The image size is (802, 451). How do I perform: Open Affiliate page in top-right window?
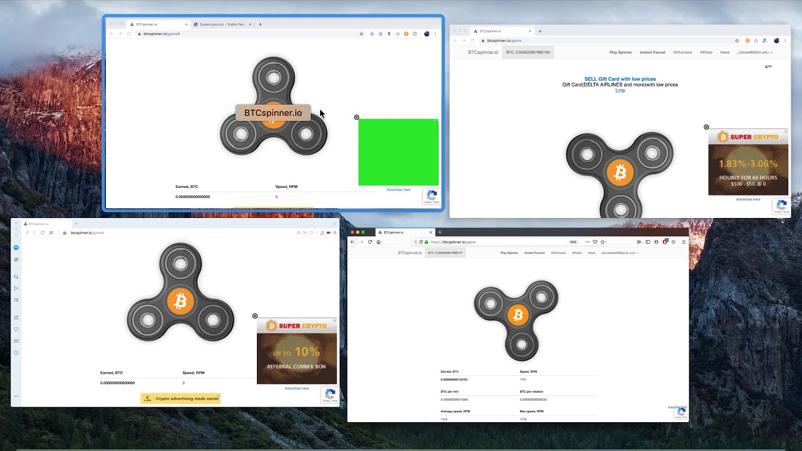(706, 53)
